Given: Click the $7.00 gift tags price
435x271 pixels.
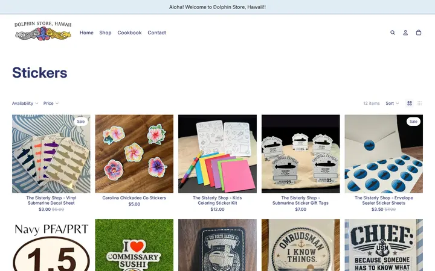Looking at the screenshot, I should (300, 210).
